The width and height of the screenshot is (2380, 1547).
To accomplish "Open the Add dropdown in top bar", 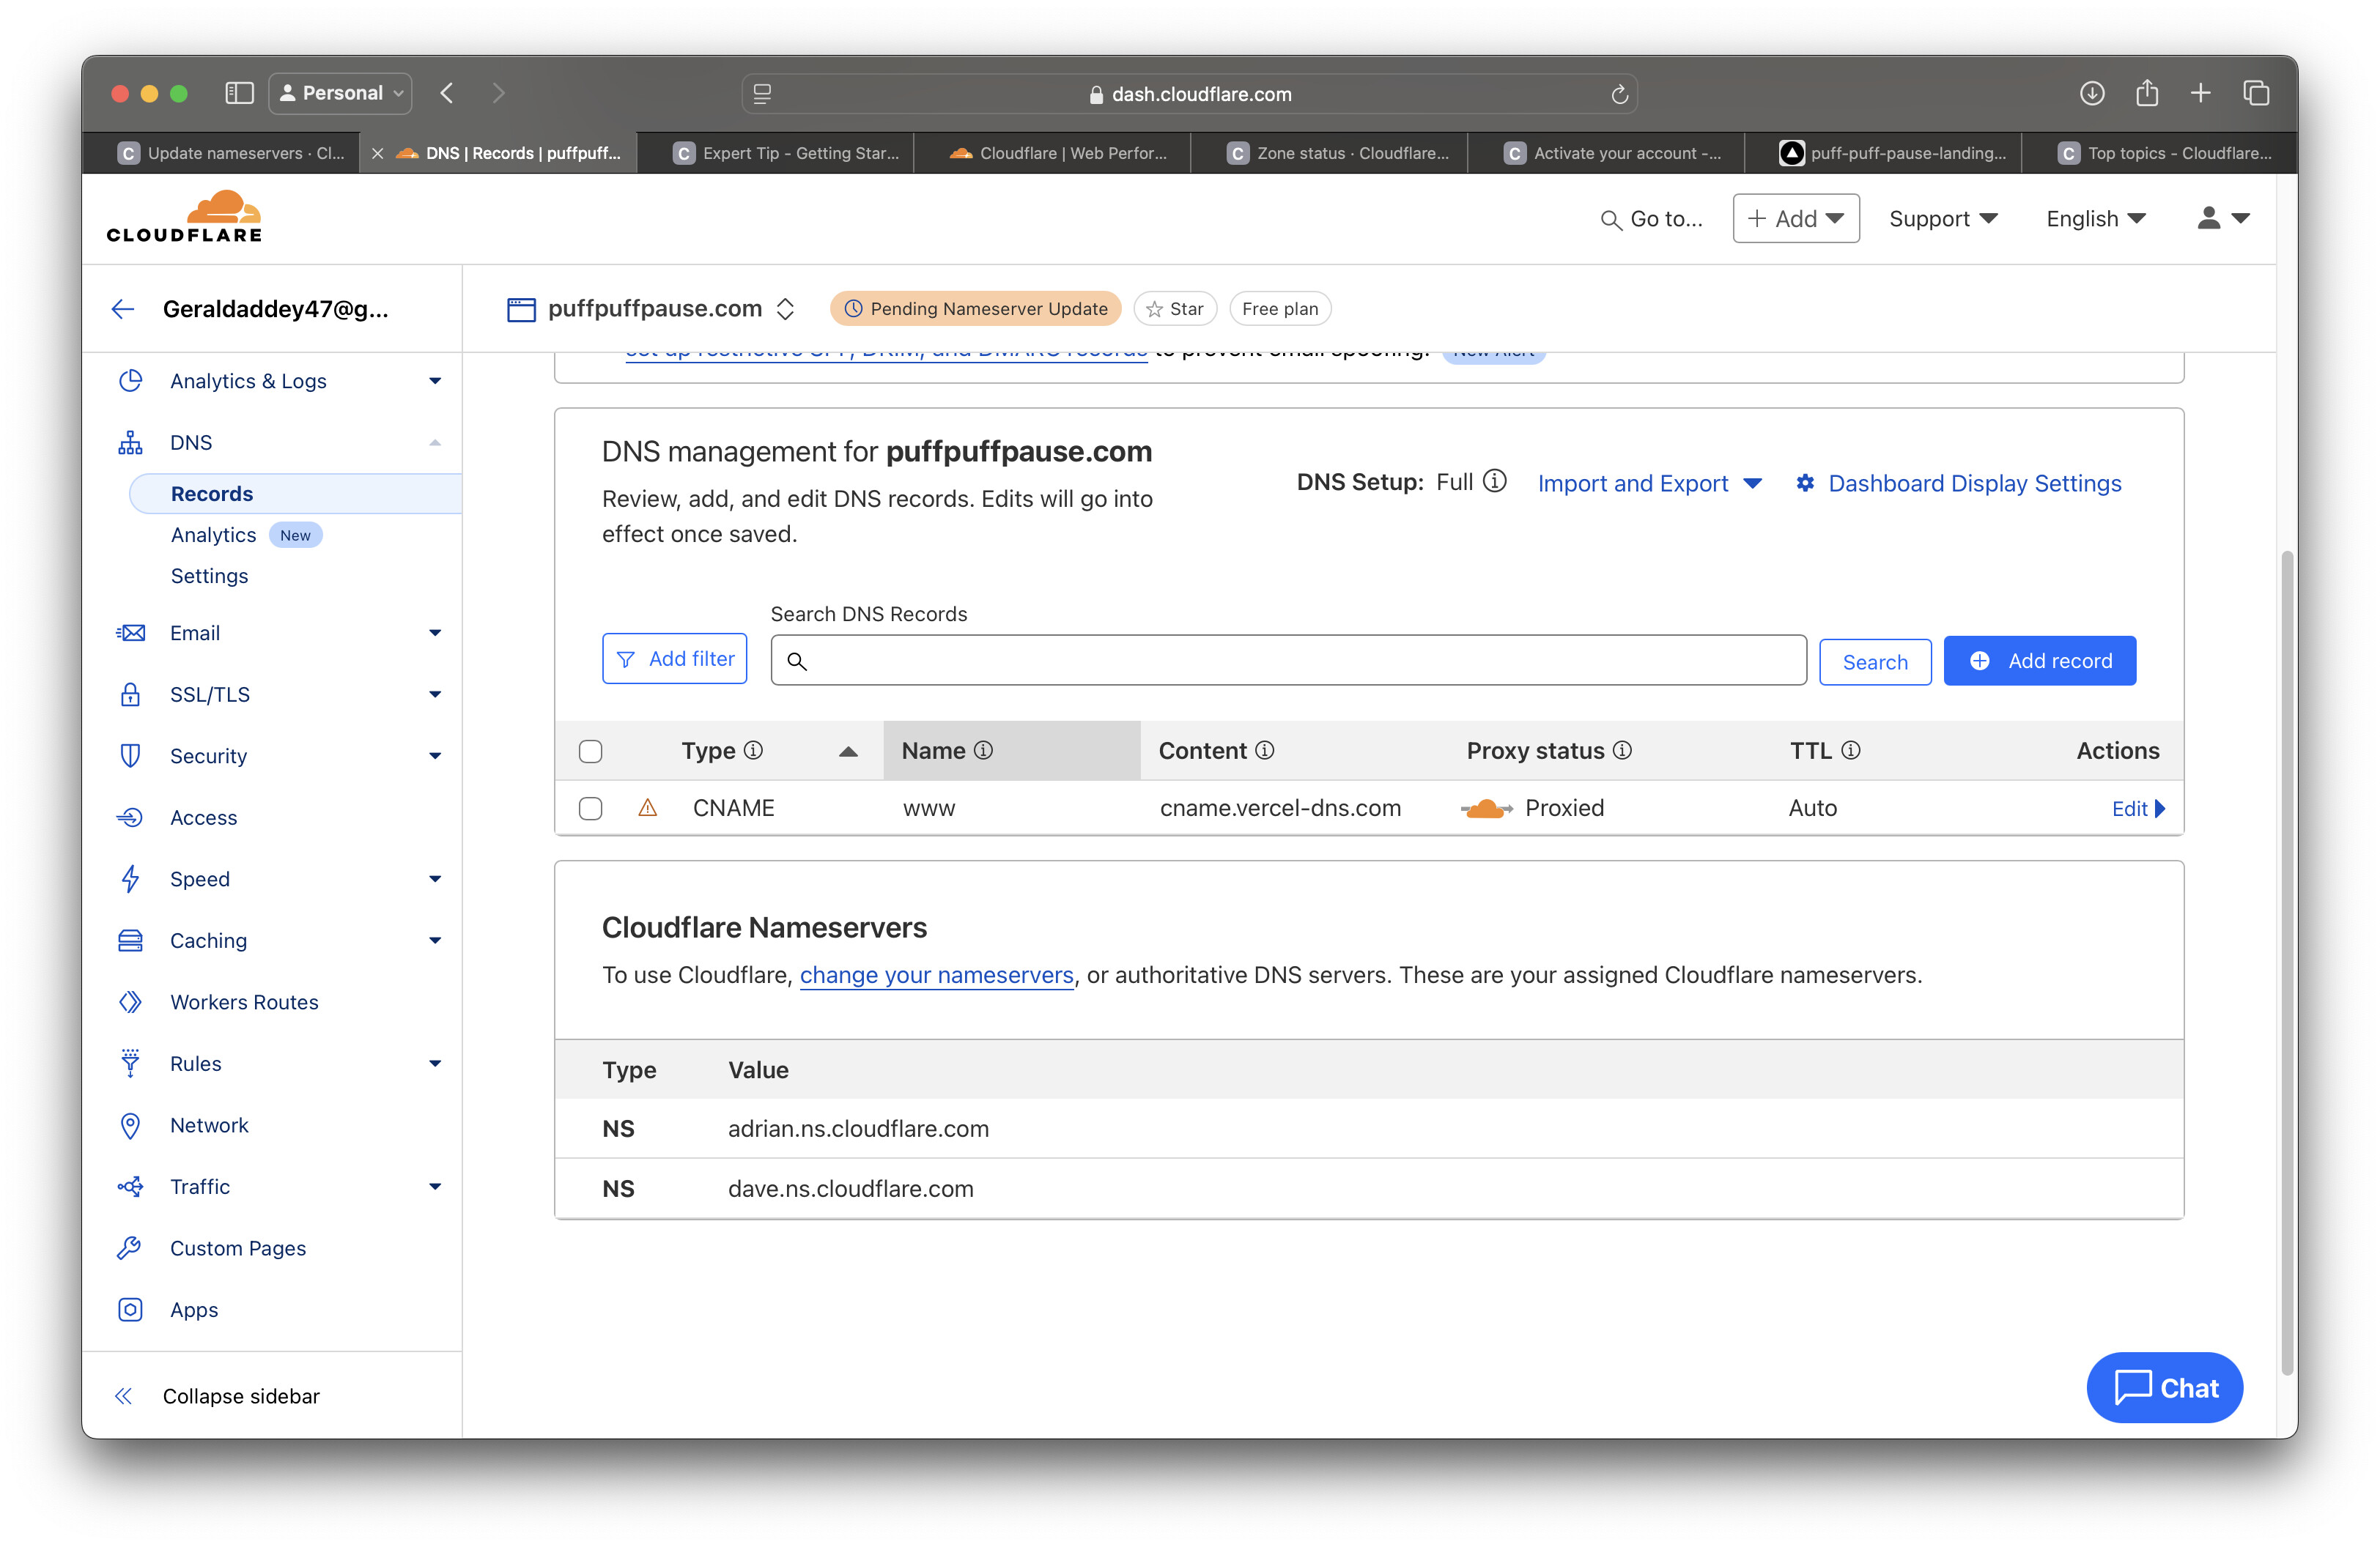I will coord(1795,218).
